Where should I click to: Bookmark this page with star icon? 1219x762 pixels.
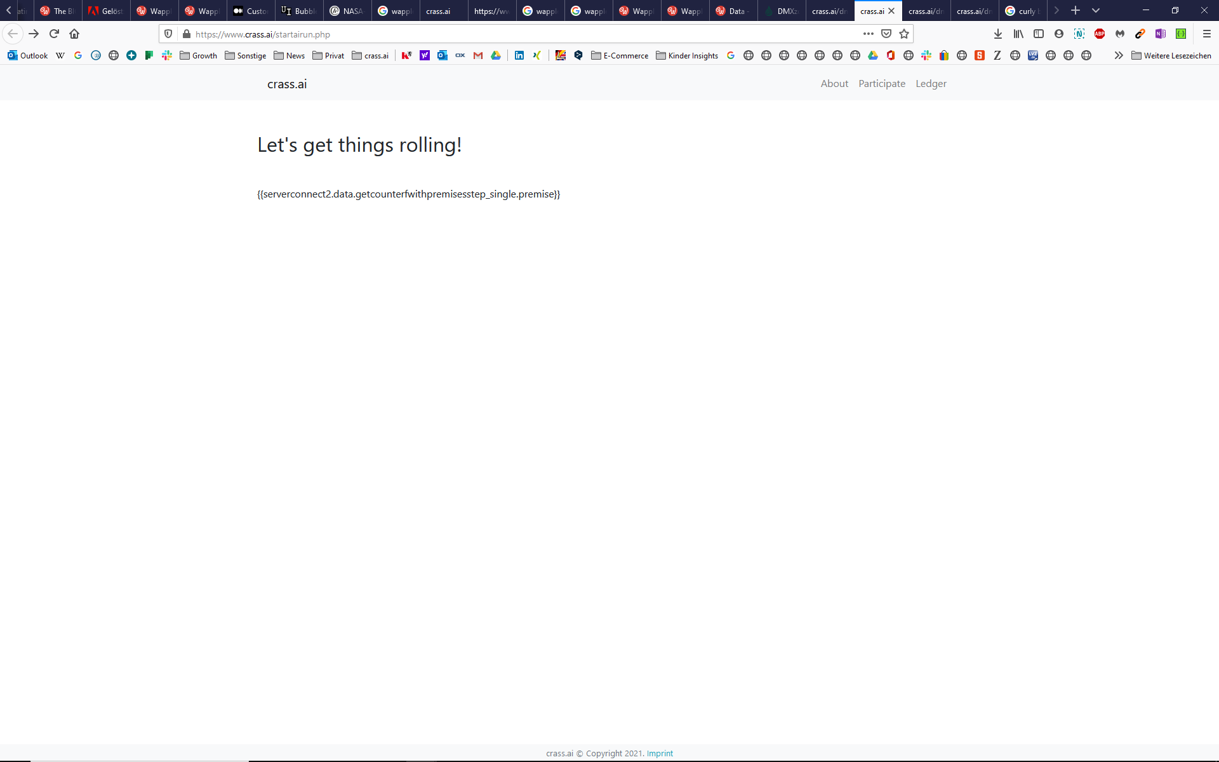coord(904,34)
